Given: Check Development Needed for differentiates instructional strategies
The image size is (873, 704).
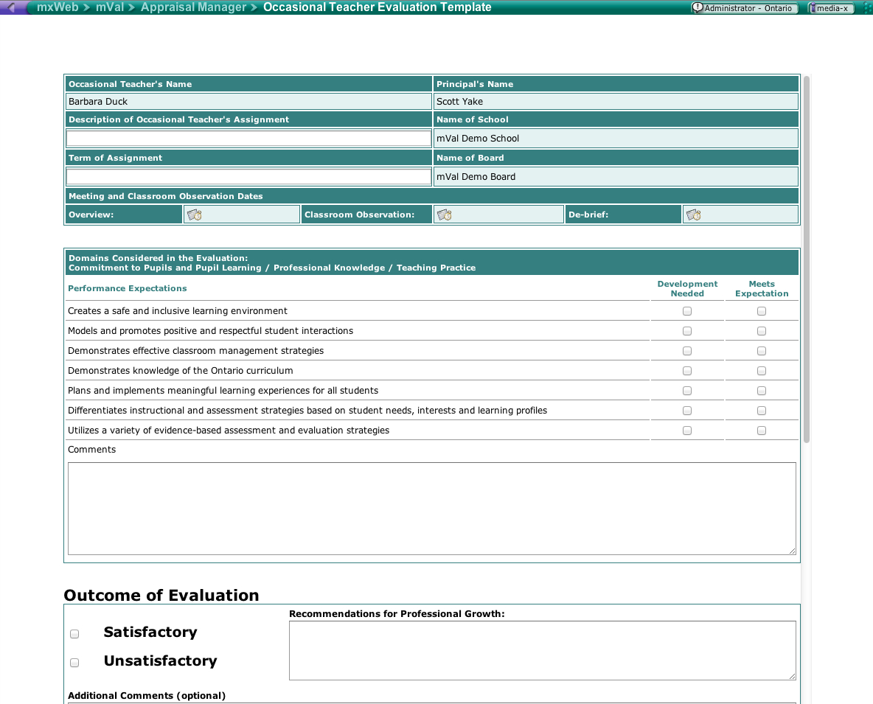Looking at the screenshot, I should click(687, 411).
